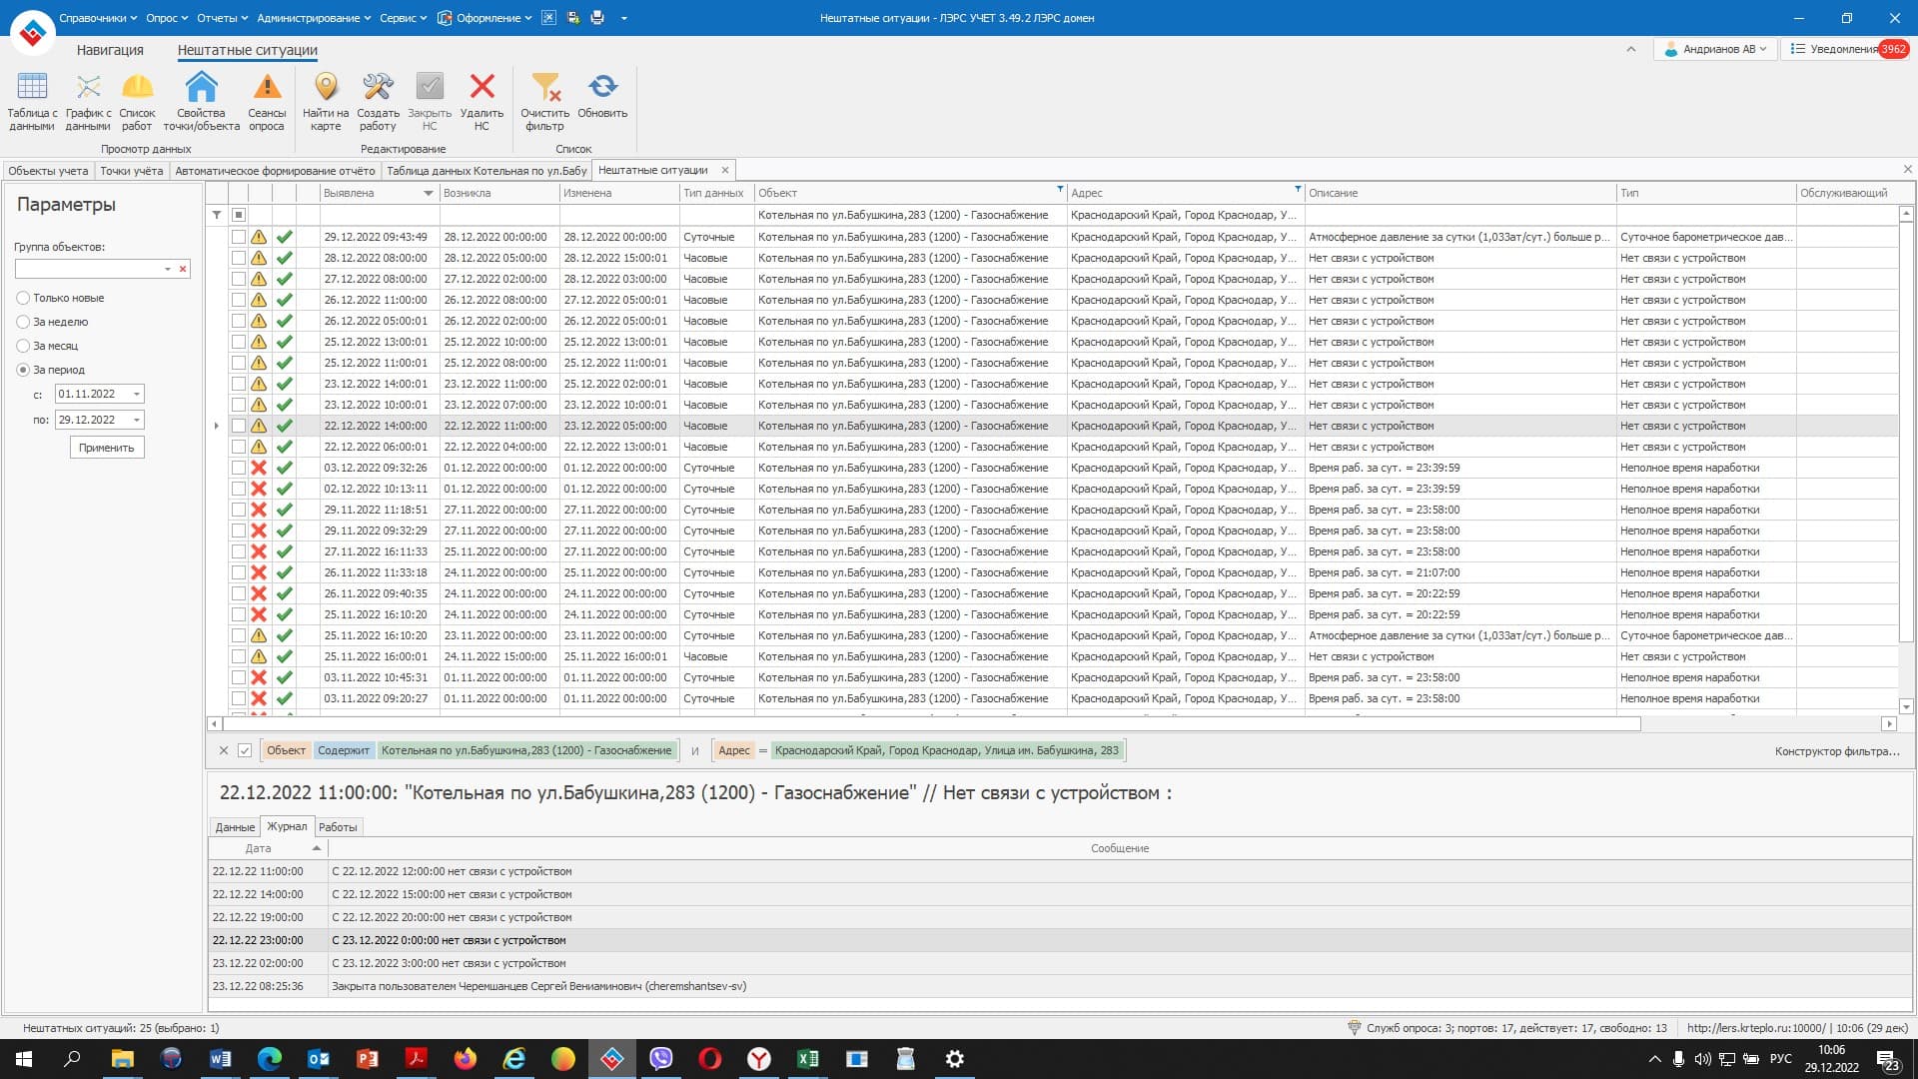
Task: Close Нештатные ситуации tab with X
Action: pyautogui.click(x=725, y=170)
